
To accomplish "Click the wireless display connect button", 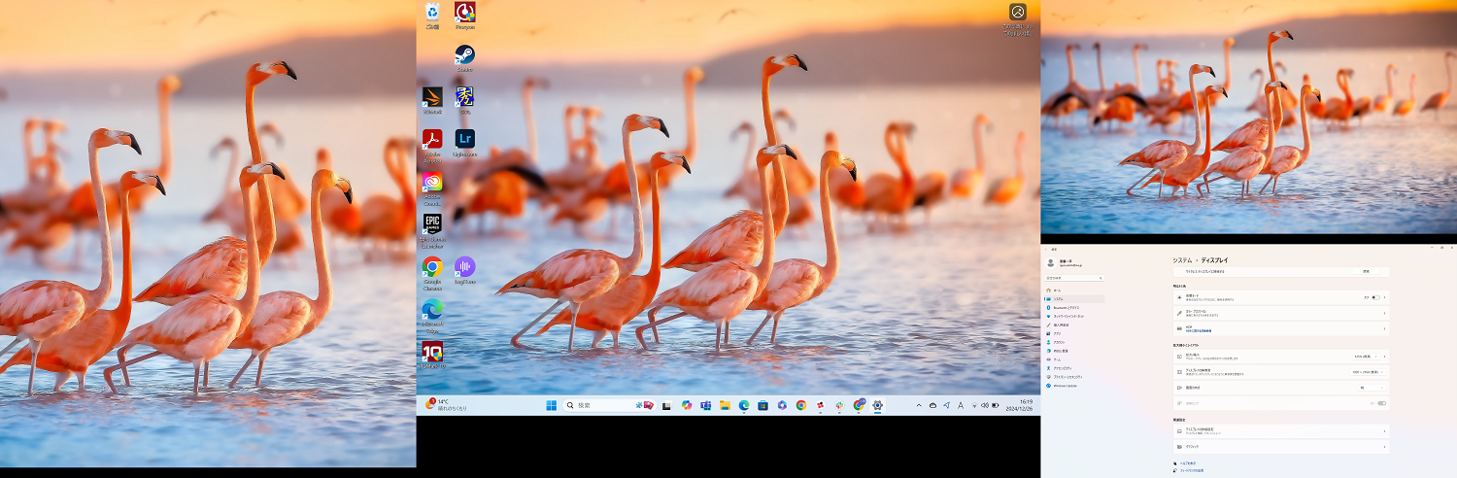I will pos(1366,271).
